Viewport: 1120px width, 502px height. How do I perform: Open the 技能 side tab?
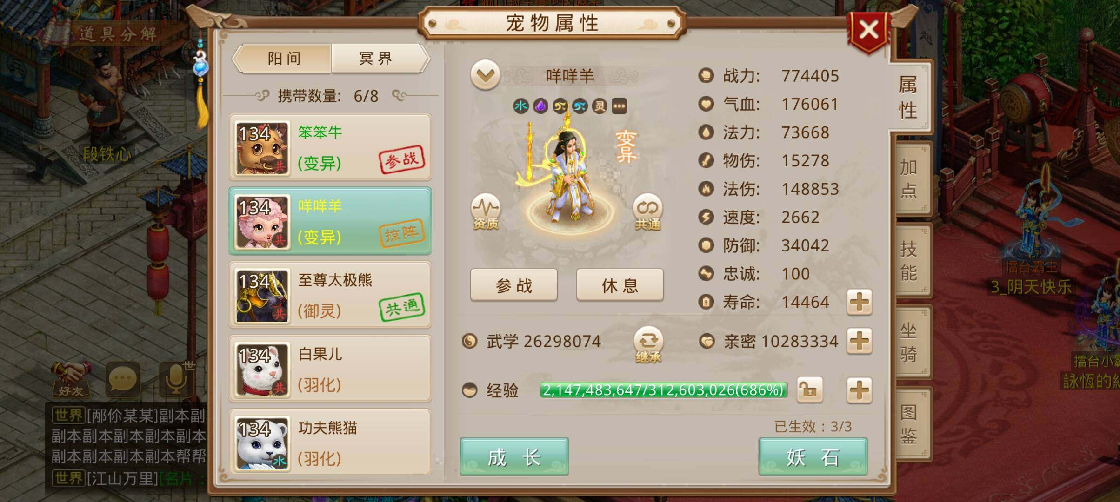(908, 260)
